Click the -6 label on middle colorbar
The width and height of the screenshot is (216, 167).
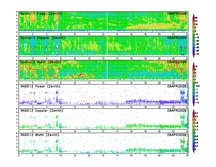pos(196,96)
